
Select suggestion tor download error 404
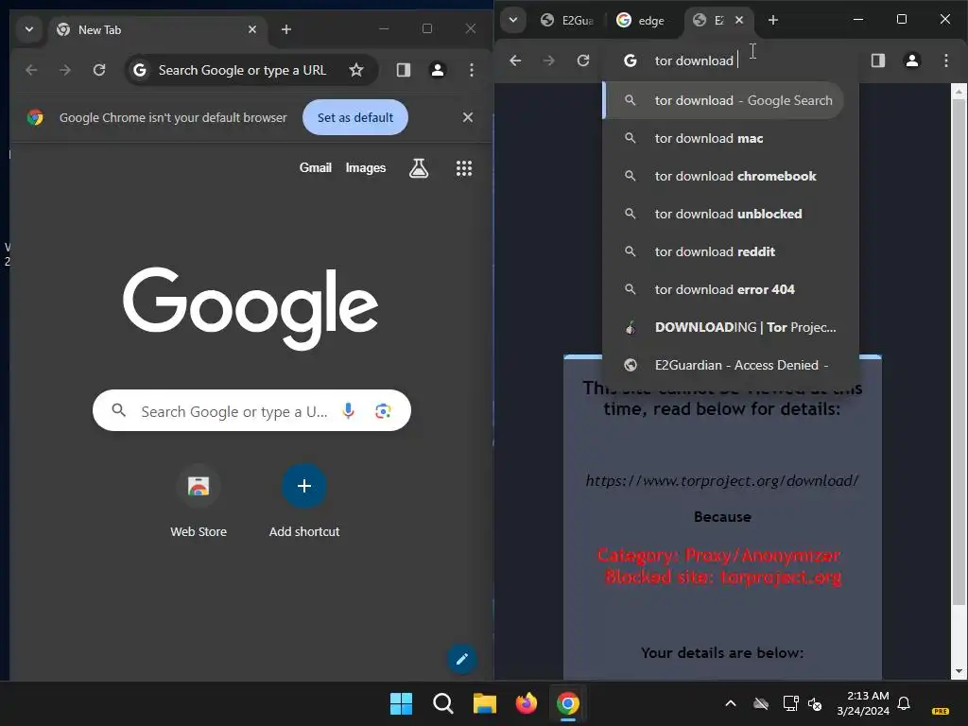(731, 289)
